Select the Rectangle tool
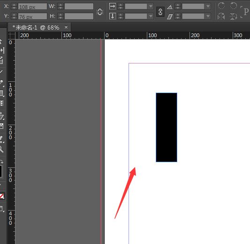 (2, 94)
